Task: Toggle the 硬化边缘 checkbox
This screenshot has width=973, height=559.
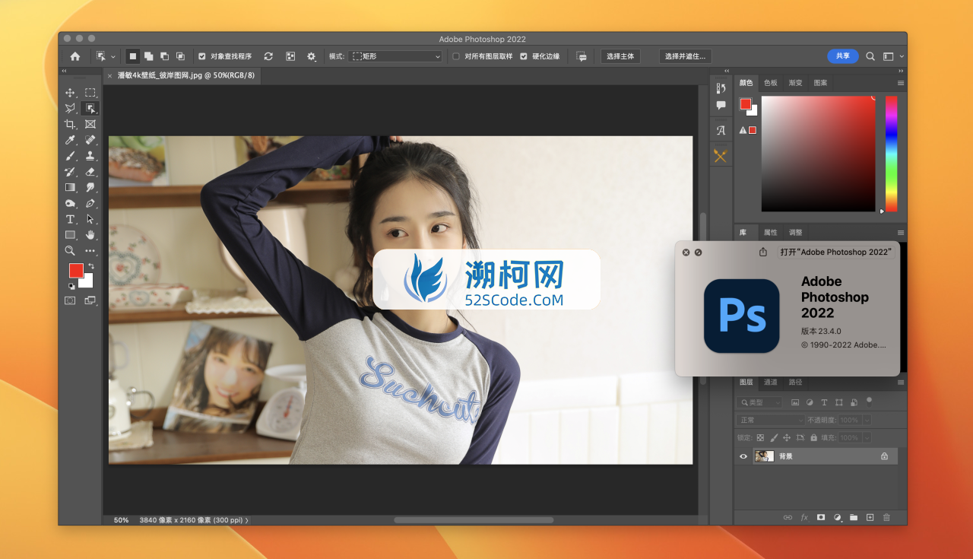Action: 523,56
